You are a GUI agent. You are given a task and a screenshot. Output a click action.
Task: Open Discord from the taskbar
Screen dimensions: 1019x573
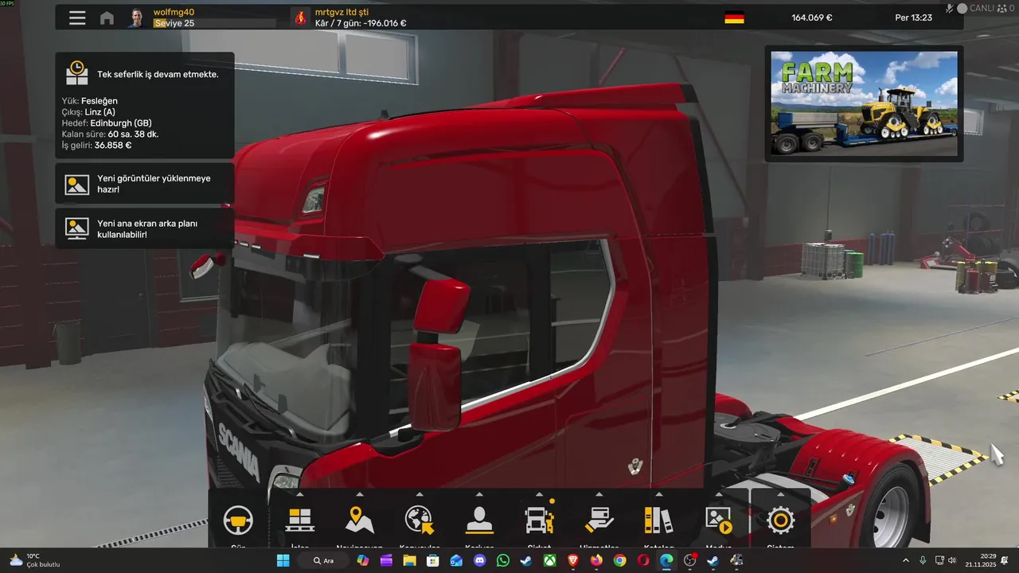pos(479,560)
